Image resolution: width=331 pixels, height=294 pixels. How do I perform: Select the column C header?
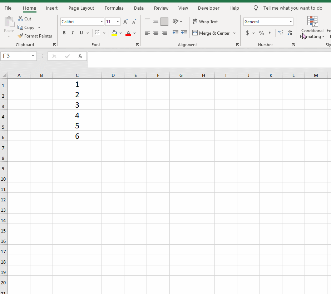tap(77, 75)
